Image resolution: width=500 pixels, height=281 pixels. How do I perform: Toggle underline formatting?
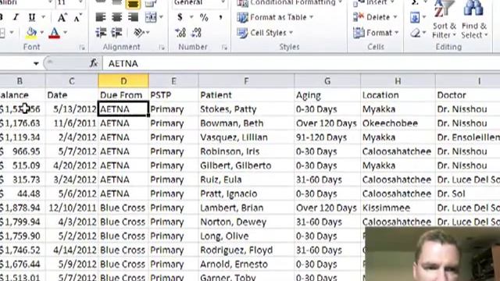(31, 17)
